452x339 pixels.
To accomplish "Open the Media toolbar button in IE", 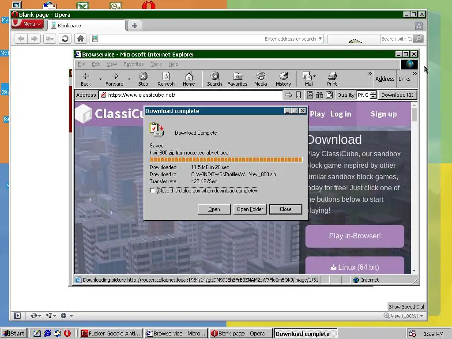I will (x=260, y=79).
